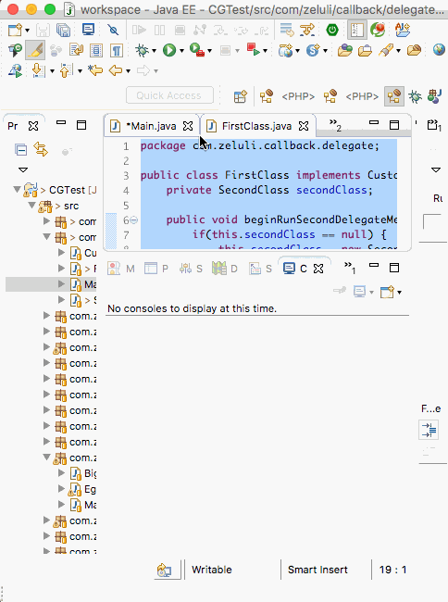Open the P Properties view tab
Screen dimensions: 448x602
point(156,269)
